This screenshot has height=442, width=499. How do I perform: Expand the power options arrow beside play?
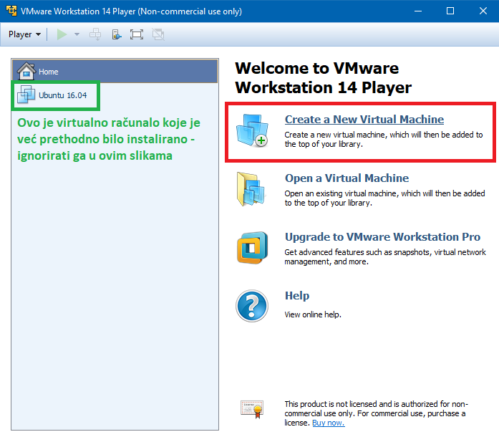77,34
